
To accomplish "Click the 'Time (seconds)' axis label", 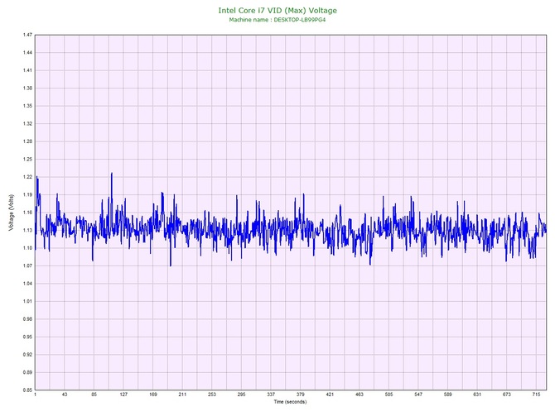I will tap(290, 401).
